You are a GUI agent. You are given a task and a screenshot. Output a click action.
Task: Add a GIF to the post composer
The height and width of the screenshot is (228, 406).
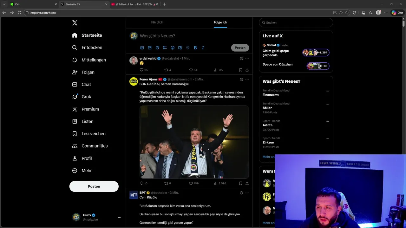[x=150, y=48]
